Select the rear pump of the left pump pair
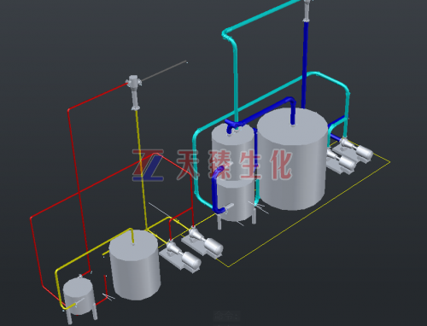Image resolution: width=427 pixels, height=326 pixels. (x=202, y=242)
